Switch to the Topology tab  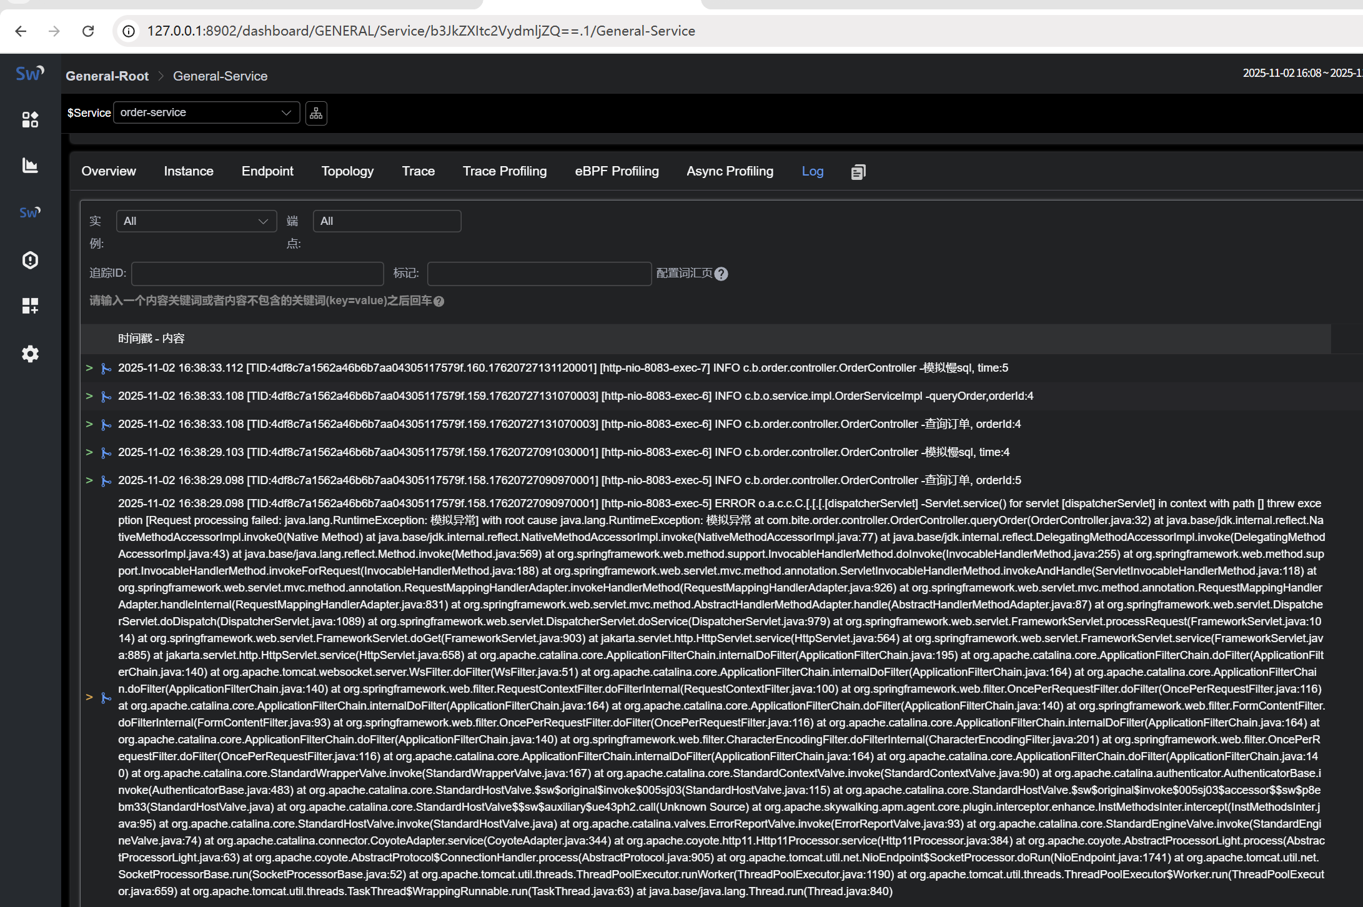tap(347, 171)
